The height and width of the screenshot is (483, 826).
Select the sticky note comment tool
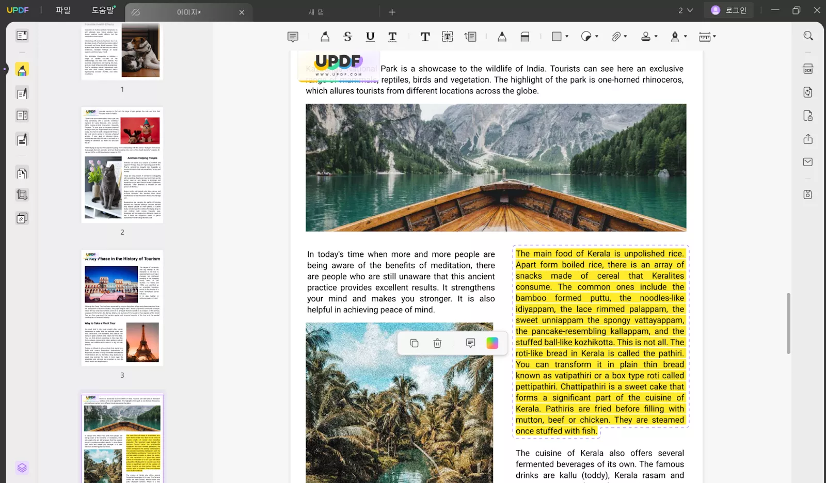coord(293,37)
